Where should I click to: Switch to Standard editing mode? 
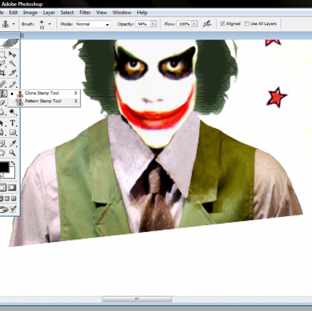pos(3,187)
